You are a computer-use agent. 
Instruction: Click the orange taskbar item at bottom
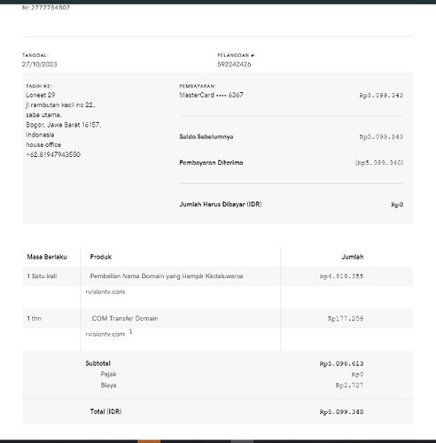(x=149, y=441)
